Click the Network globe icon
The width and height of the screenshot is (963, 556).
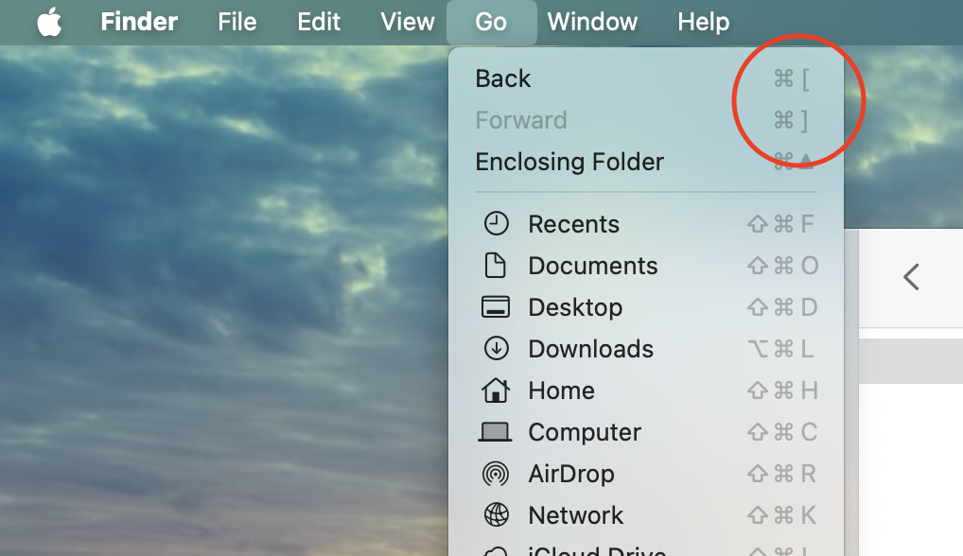[496, 515]
